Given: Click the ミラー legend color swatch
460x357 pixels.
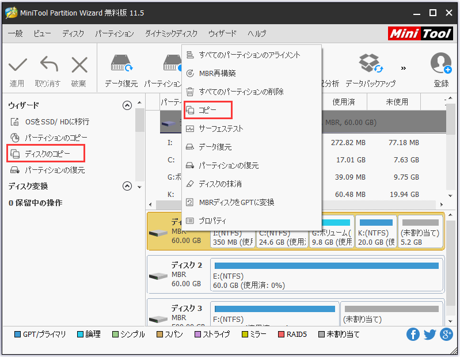Looking at the screenshot, I should pyautogui.click(x=244, y=334).
